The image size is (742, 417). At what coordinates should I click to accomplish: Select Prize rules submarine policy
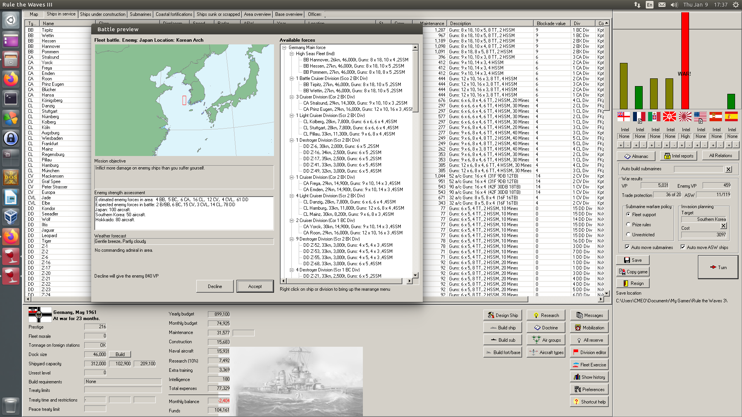(628, 224)
